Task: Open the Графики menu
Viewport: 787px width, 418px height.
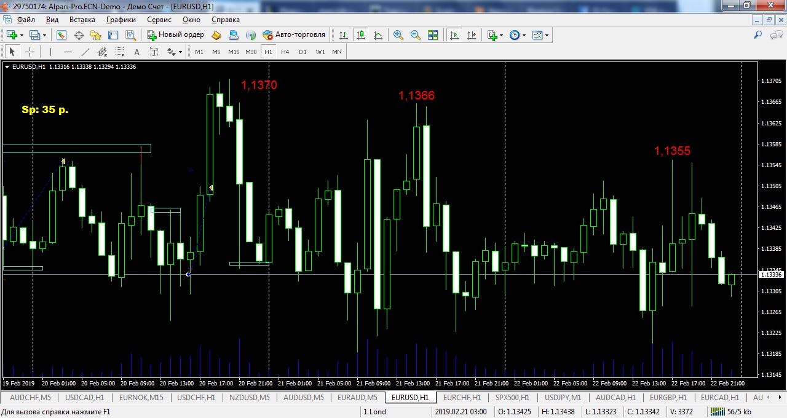Action: pos(121,20)
